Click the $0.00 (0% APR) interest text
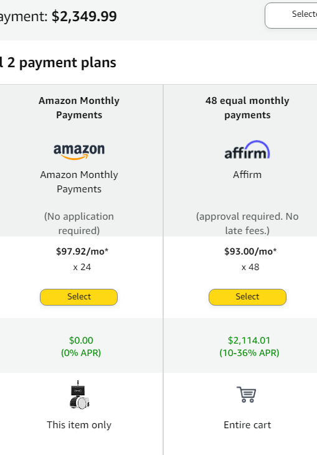 tap(81, 347)
